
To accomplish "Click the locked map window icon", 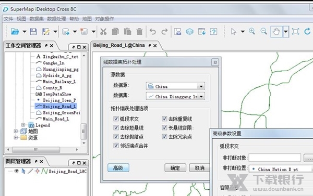I will pos(177,31).
